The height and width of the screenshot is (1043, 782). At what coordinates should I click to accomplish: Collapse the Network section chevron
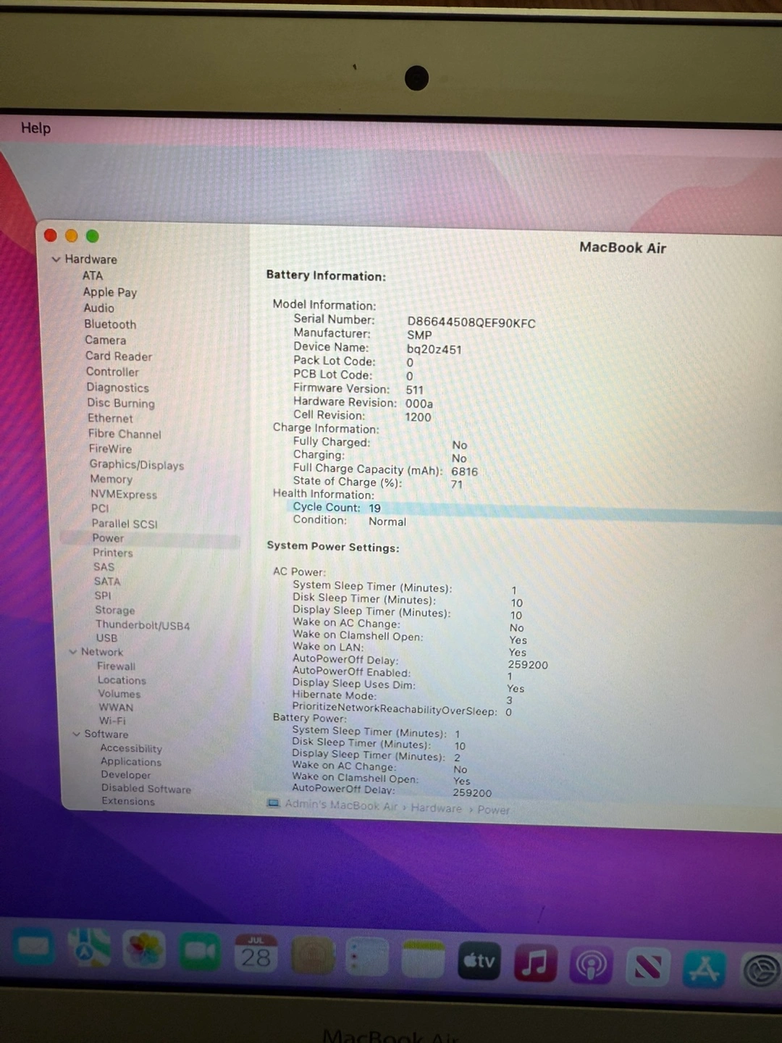pos(72,652)
